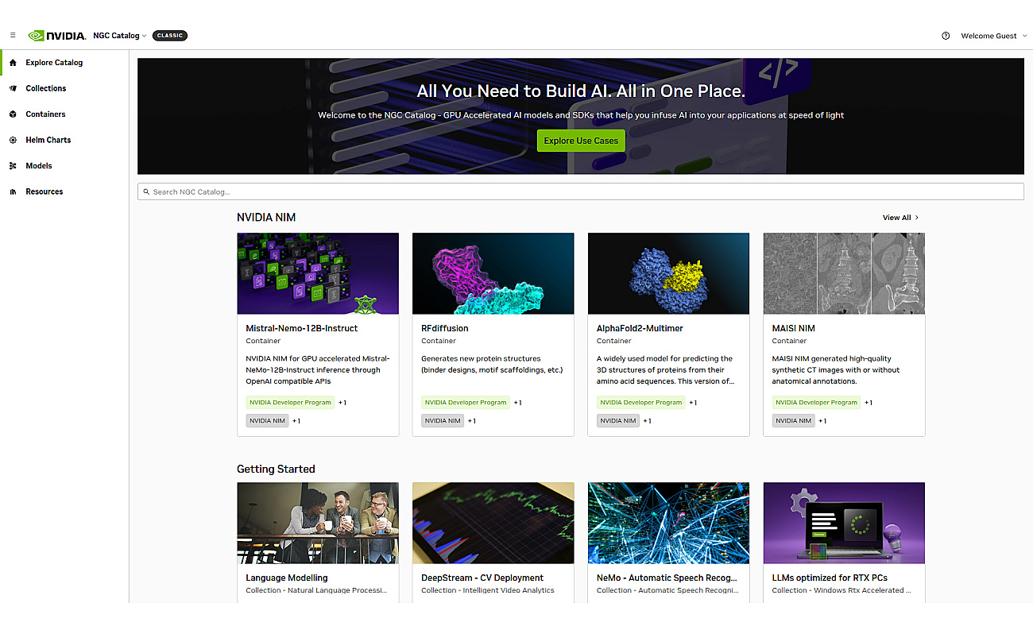
Task: Click the Mistral-Nemo-12B-Instruct title
Action: point(302,328)
